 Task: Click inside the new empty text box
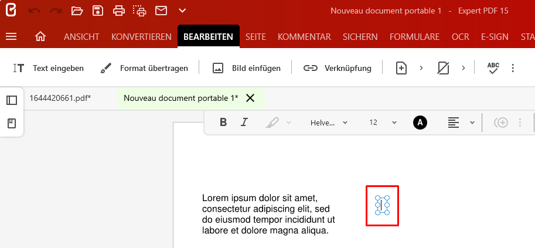(382, 205)
